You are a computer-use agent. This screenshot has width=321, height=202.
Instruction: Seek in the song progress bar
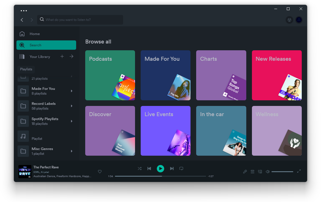point(160,176)
